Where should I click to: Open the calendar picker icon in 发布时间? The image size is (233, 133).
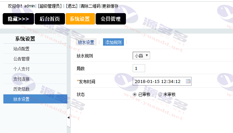point(188,81)
